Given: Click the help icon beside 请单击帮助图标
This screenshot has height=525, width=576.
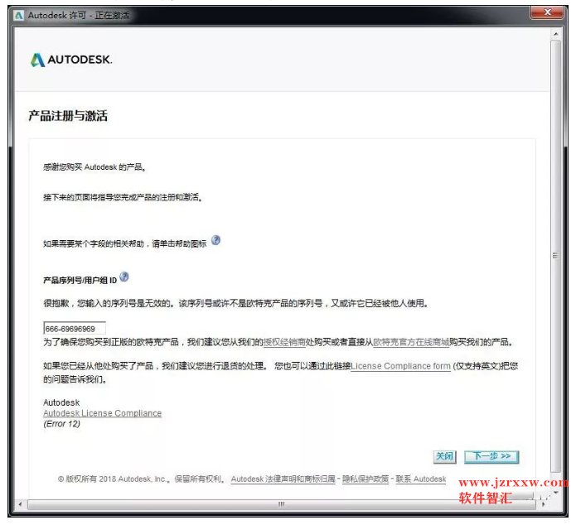Looking at the screenshot, I should click(x=216, y=240).
